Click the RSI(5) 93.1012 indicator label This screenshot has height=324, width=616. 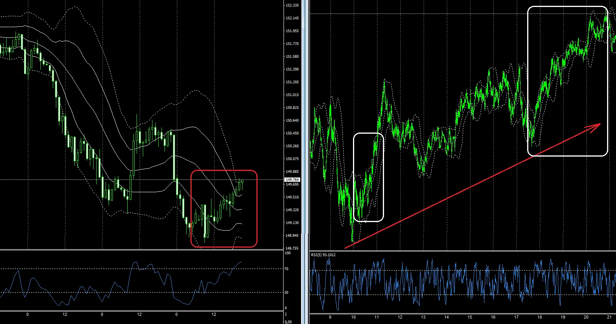324,255
